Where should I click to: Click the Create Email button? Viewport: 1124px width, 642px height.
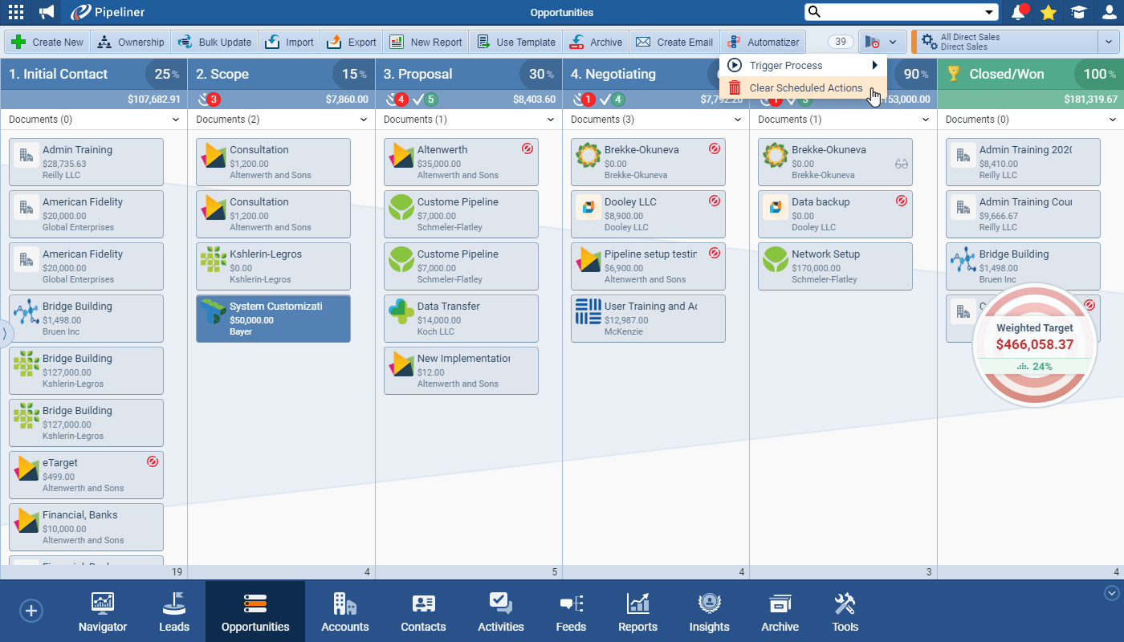coord(675,43)
